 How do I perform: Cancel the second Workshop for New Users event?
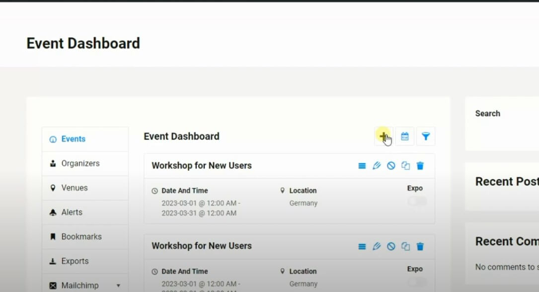[391, 246]
